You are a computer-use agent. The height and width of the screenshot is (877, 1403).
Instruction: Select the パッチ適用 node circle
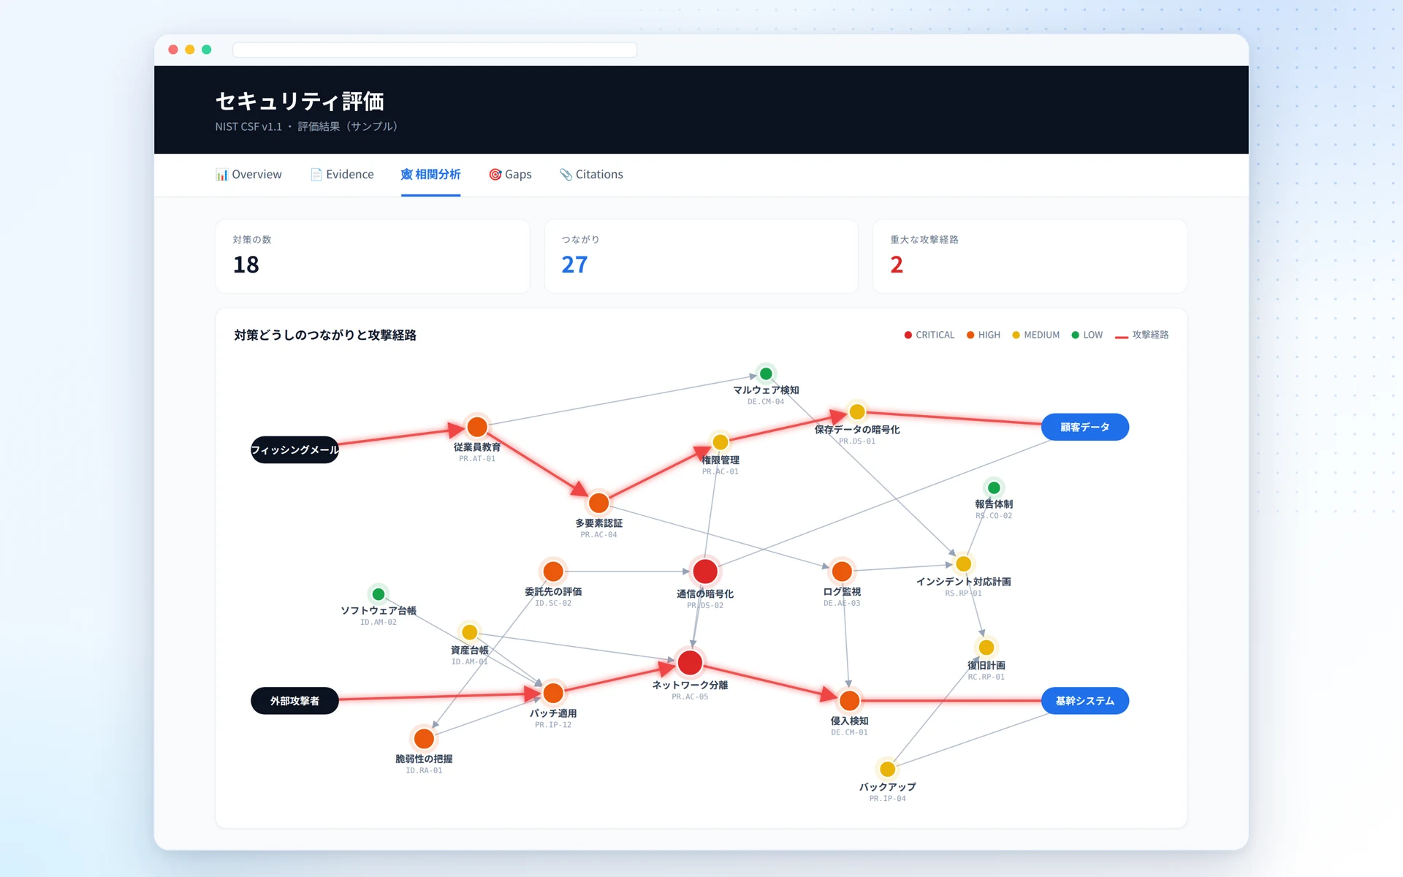[x=553, y=692]
